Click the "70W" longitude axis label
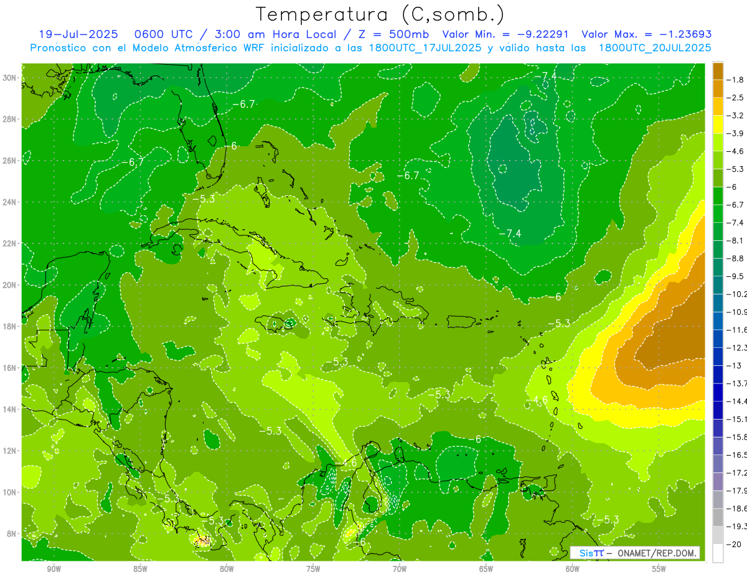 click(400, 569)
